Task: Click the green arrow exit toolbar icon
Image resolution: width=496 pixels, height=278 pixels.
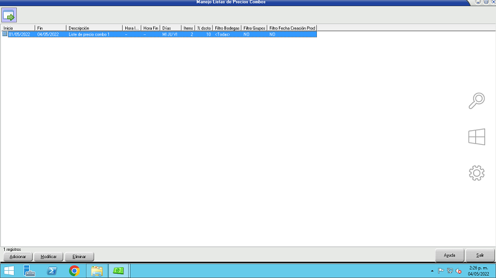Action: pyautogui.click(x=9, y=16)
